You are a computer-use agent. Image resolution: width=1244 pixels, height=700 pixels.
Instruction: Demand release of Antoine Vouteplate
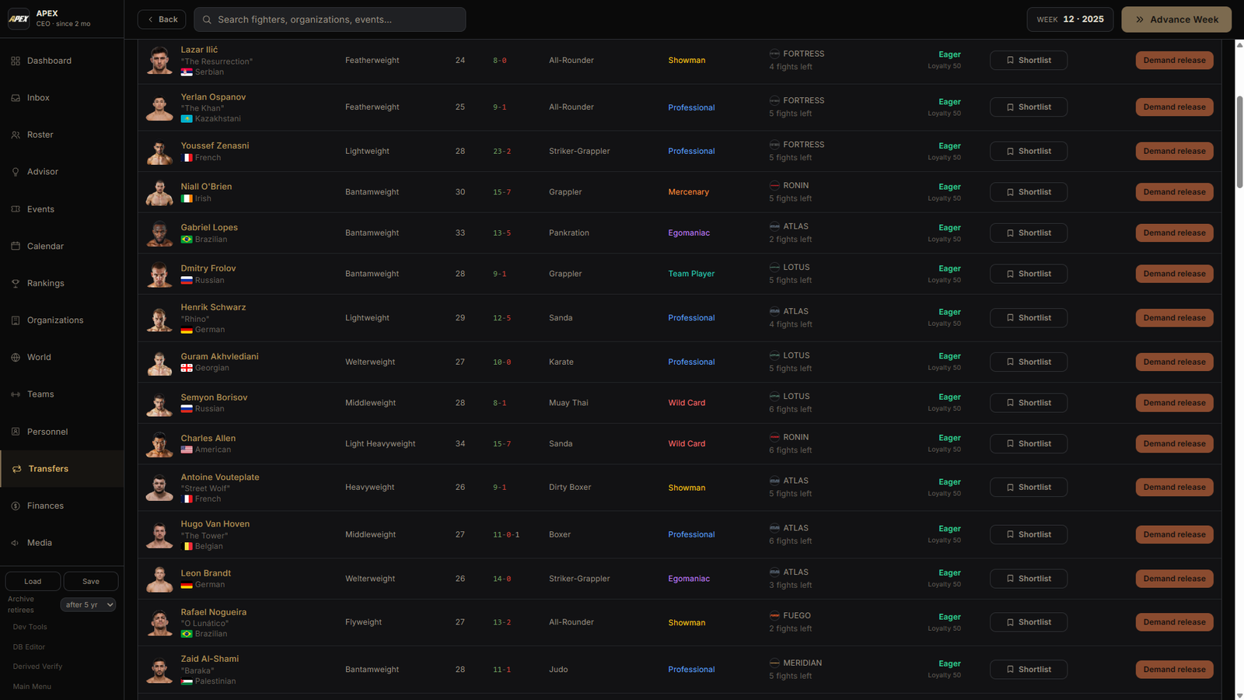click(x=1174, y=488)
